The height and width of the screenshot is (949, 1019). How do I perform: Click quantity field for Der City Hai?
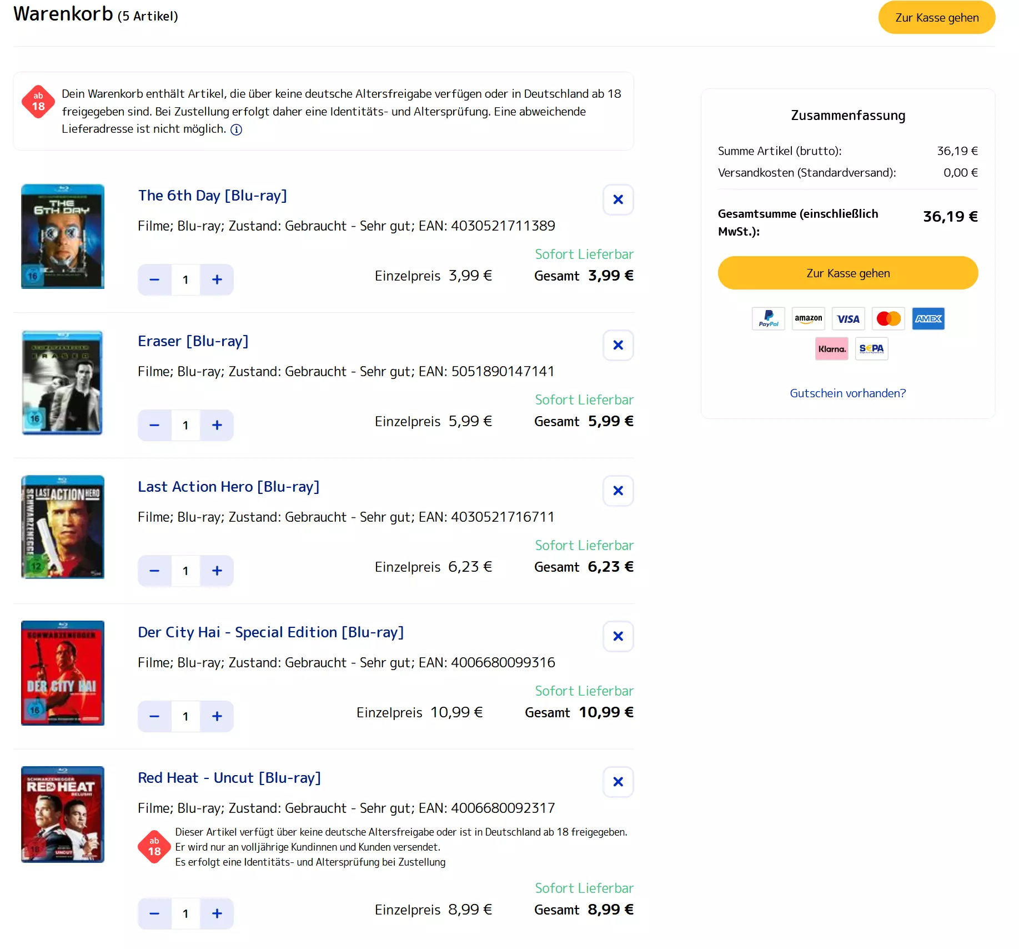point(185,716)
